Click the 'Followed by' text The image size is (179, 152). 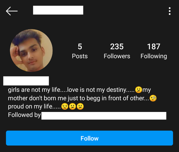tap(24, 115)
